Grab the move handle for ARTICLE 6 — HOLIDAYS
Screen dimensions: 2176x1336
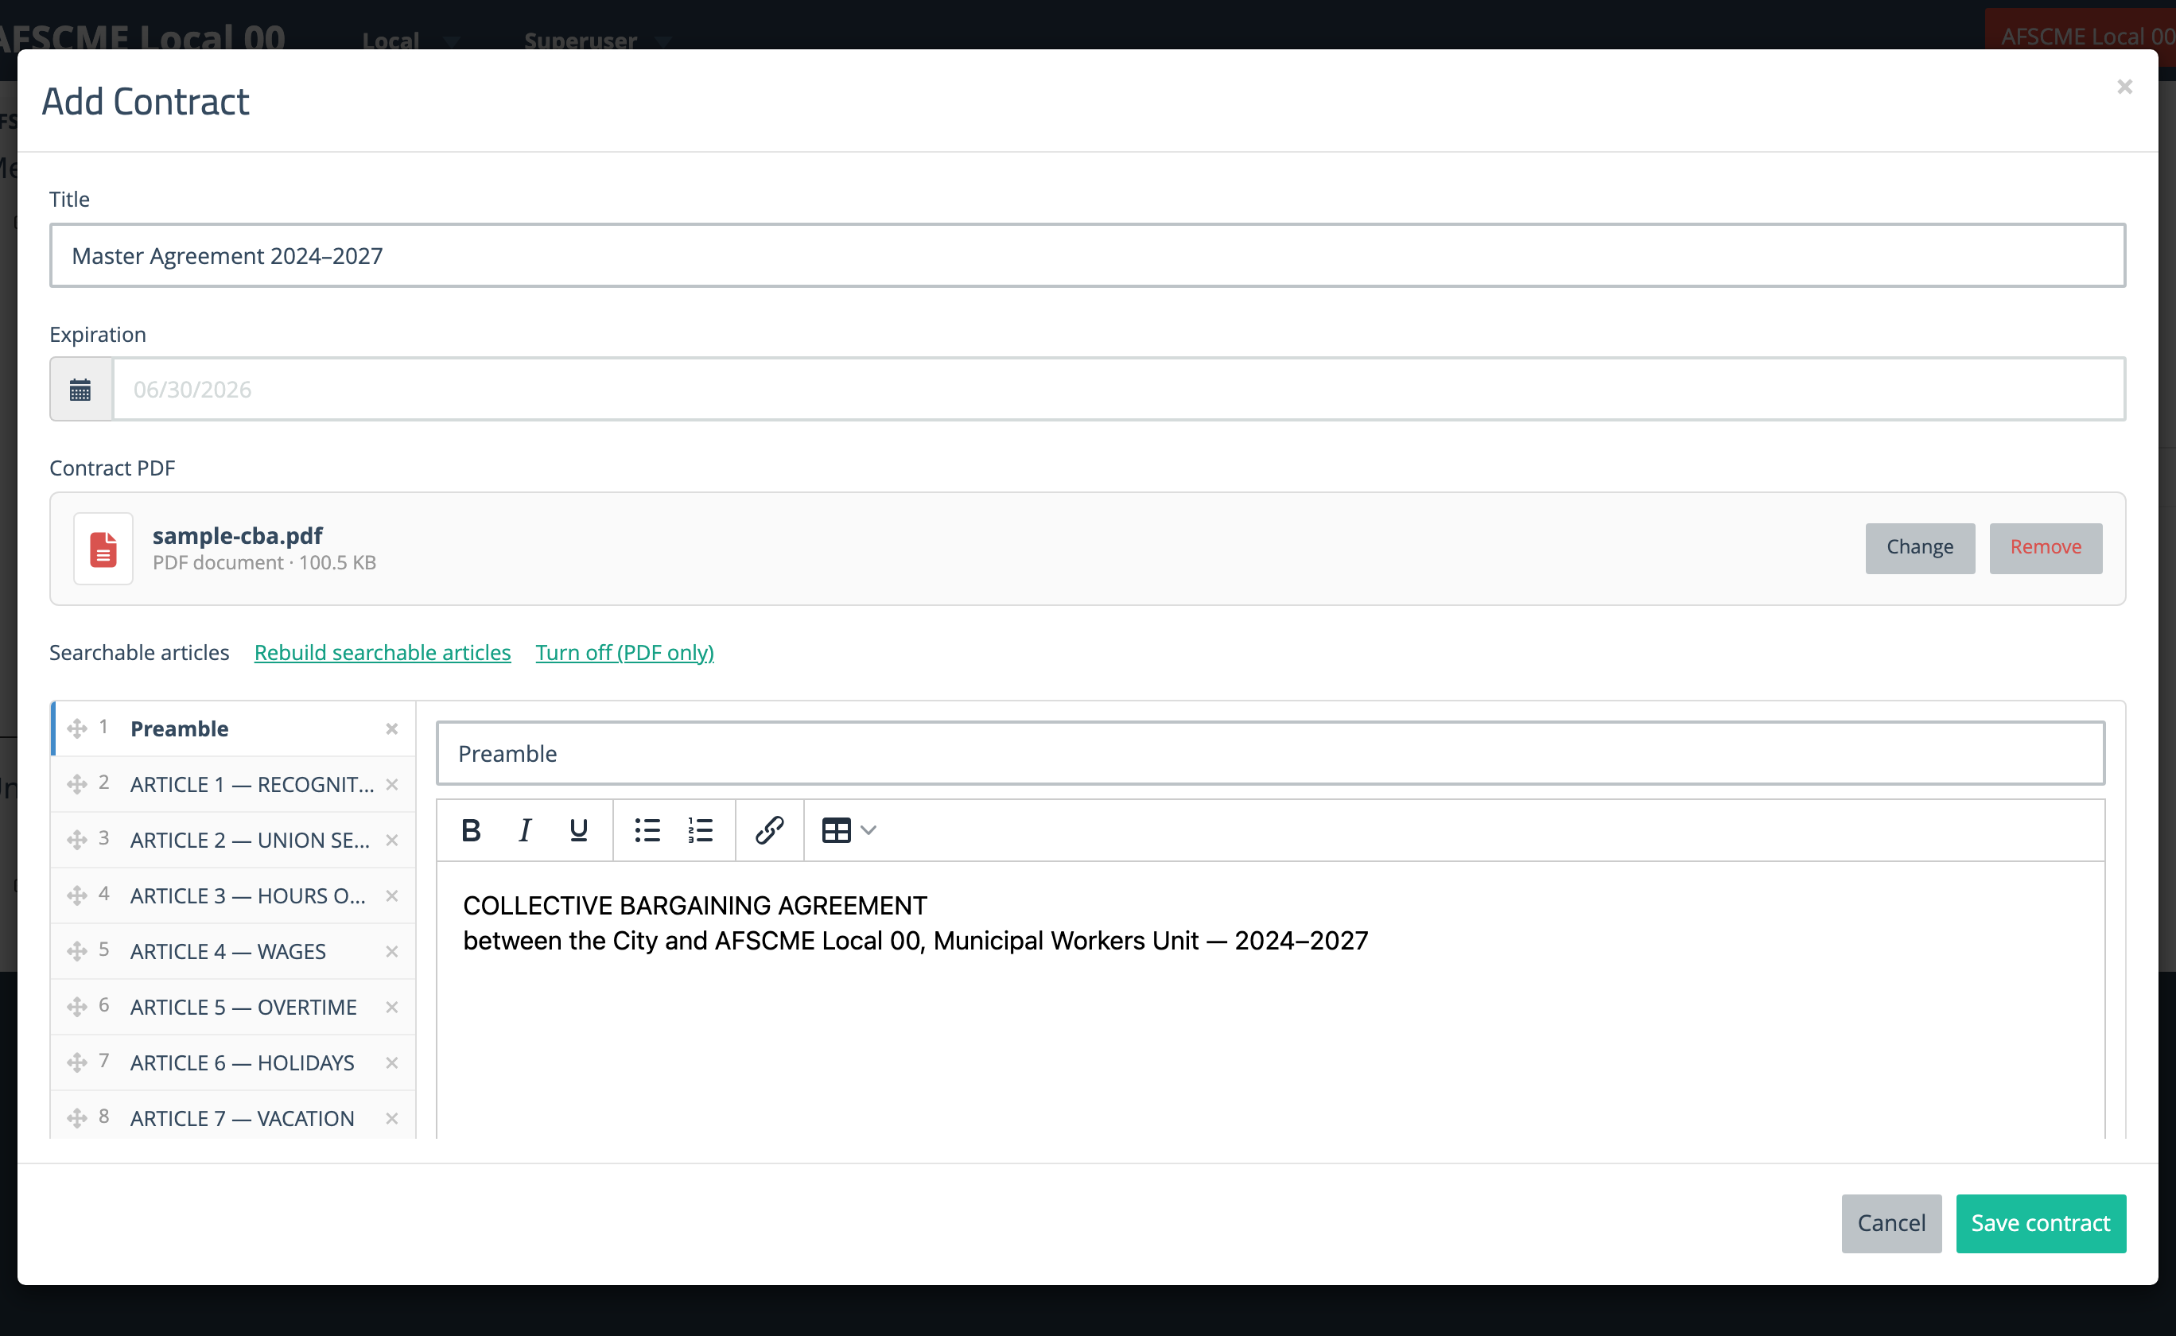77,1063
